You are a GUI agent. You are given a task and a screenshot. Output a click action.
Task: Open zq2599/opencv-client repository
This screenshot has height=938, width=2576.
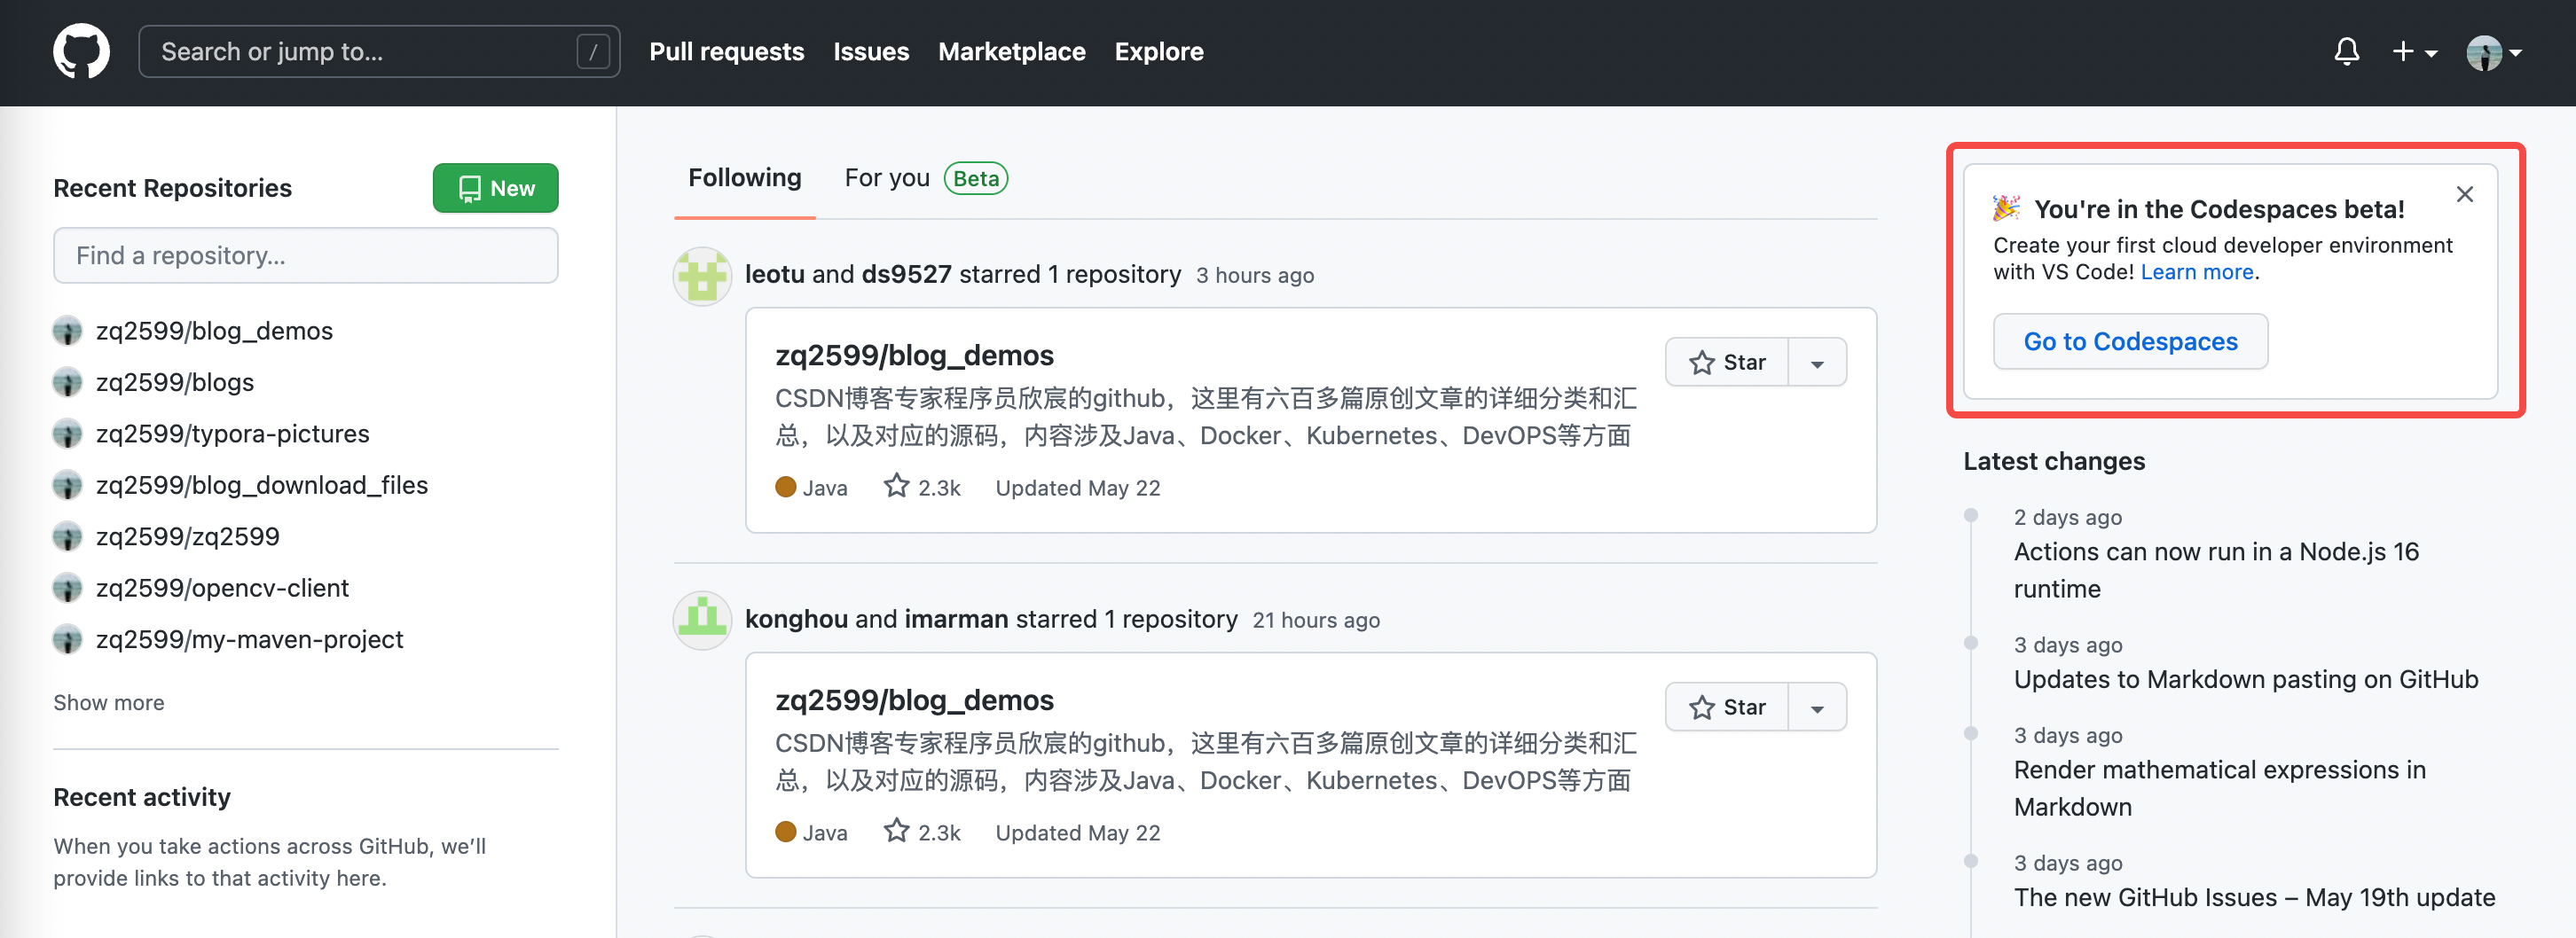pos(222,589)
